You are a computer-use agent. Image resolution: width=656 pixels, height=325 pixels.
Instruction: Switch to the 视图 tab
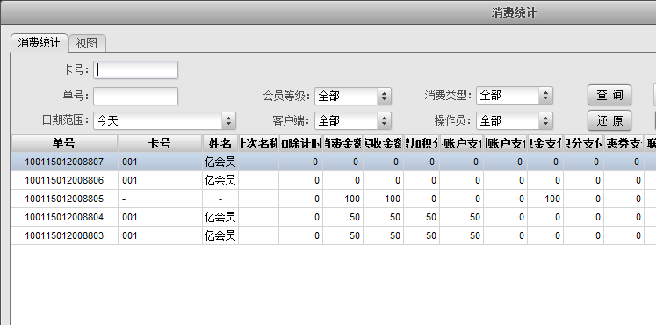coord(87,43)
